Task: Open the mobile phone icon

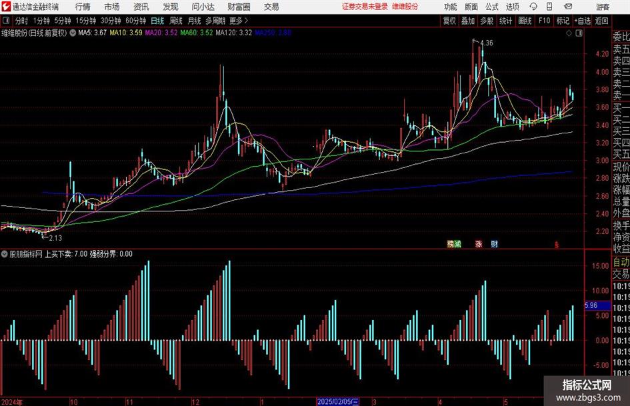Action: pos(549,7)
